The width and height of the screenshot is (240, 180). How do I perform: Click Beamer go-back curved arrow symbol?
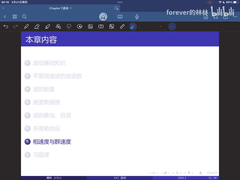[208, 173]
